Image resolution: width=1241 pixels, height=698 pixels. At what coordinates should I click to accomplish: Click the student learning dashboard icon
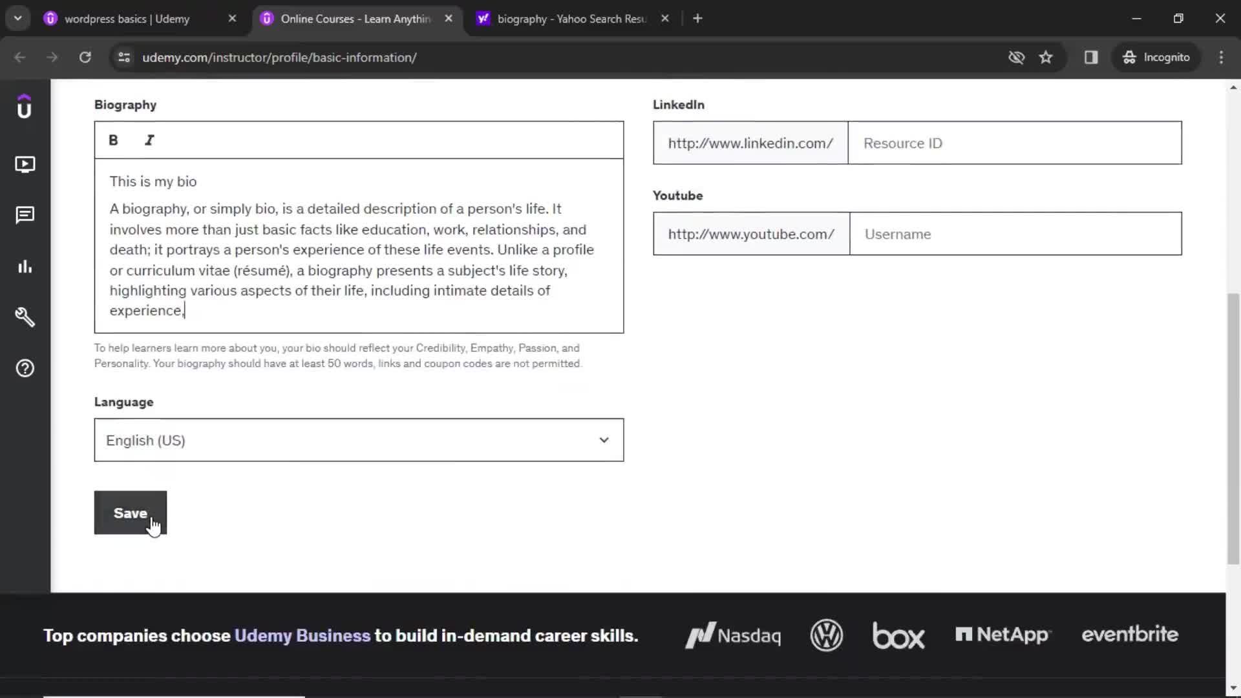point(25,164)
